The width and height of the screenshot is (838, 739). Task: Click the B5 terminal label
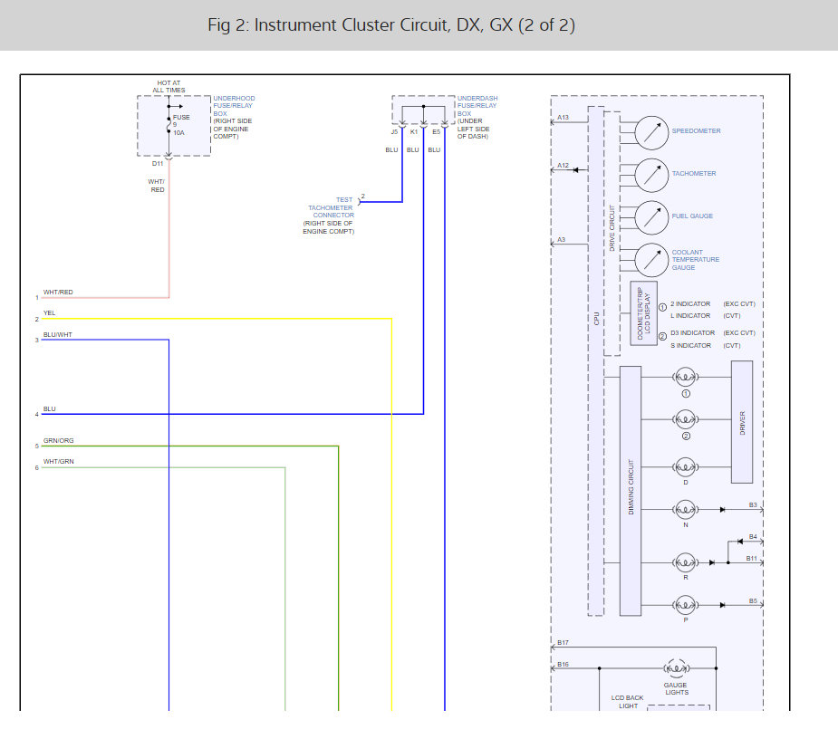(x=753, y=601)
